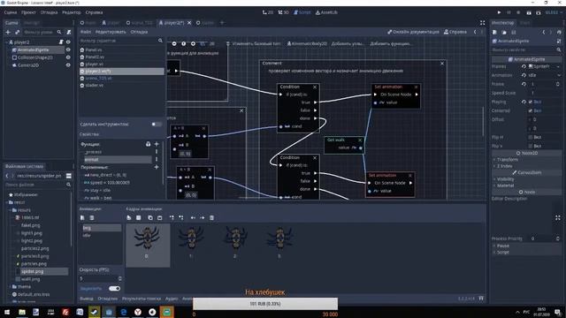Move selected frame right
The image size is (566, 318).
[203, 218]
